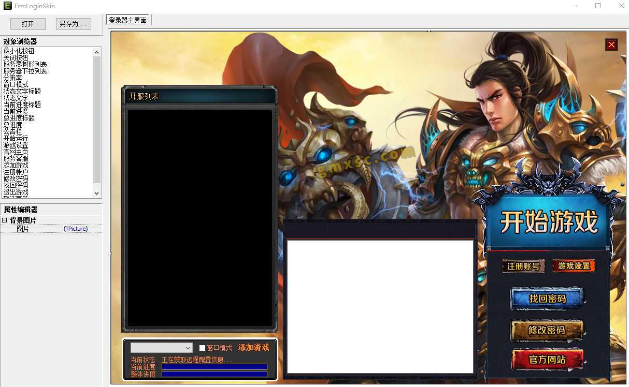Screen dimensions: 629x387
Task: Select 服务器树形列表 in the object list
Action: 25,64
